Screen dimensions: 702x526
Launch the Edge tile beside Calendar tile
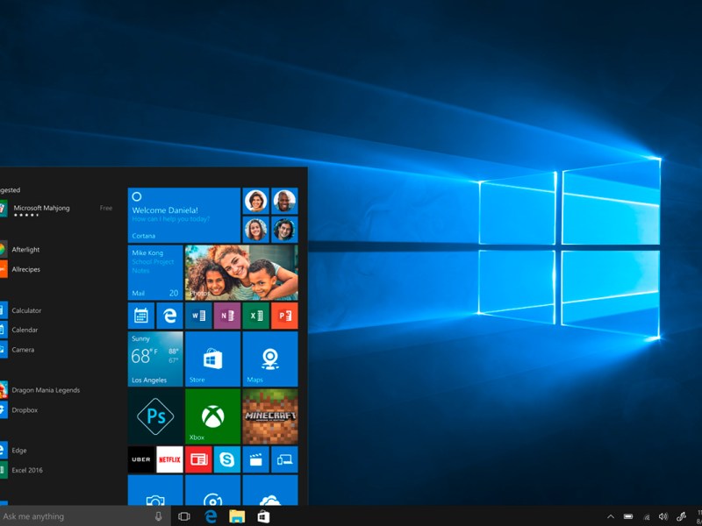point(169,316)
